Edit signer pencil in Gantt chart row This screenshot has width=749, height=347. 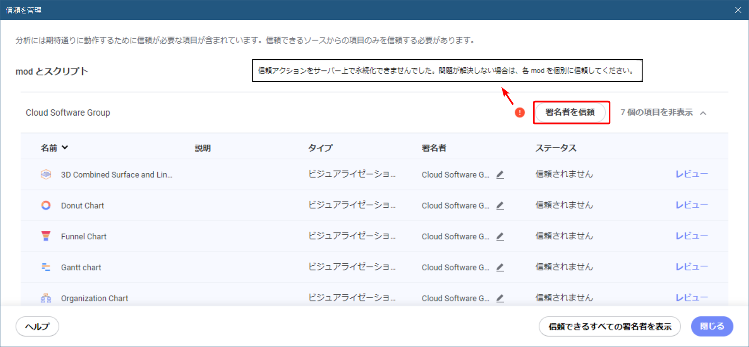point(500,267)
